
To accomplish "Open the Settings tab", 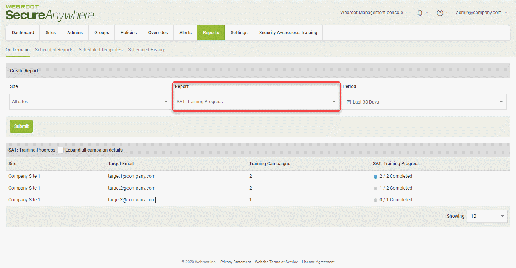I will click(x=239, y=33).
